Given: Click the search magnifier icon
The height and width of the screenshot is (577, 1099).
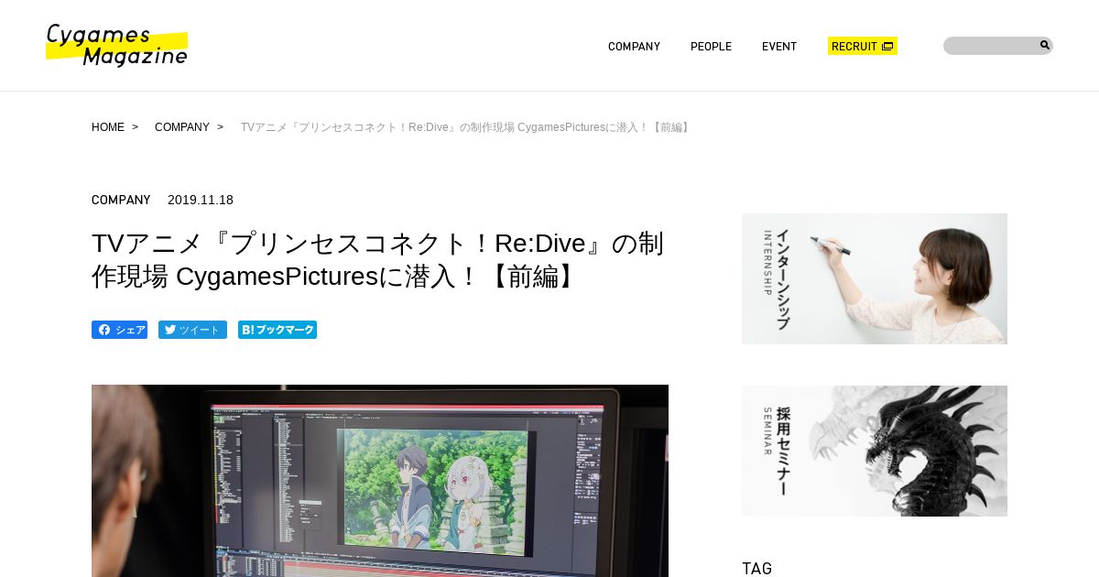Looking at the screenshot, I should click(1044, 45).
